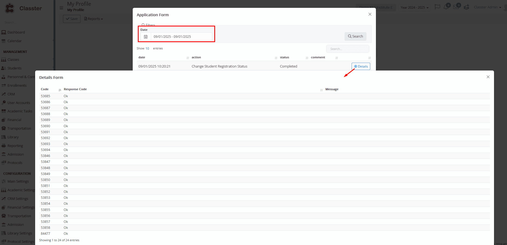The height and width of the screenshot is (245, 507).
Task: Click the Protocols sidebar icon
Action: click(4, 163)
